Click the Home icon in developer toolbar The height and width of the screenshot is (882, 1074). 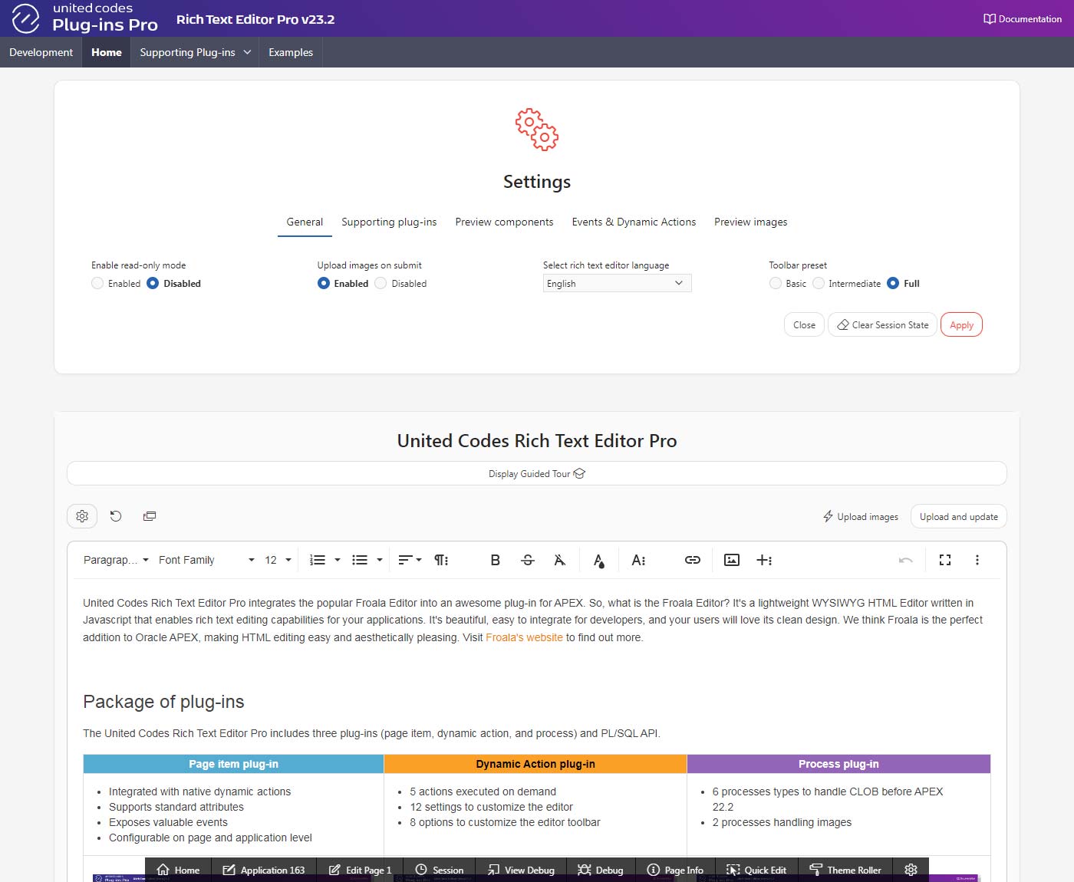[x=178, y=870]
